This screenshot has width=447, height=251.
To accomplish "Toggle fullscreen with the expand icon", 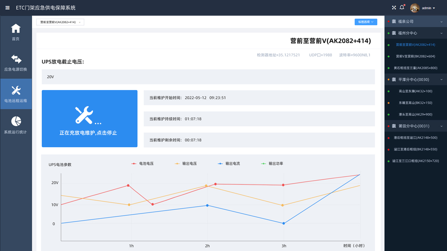I will (x=394, y=8).
